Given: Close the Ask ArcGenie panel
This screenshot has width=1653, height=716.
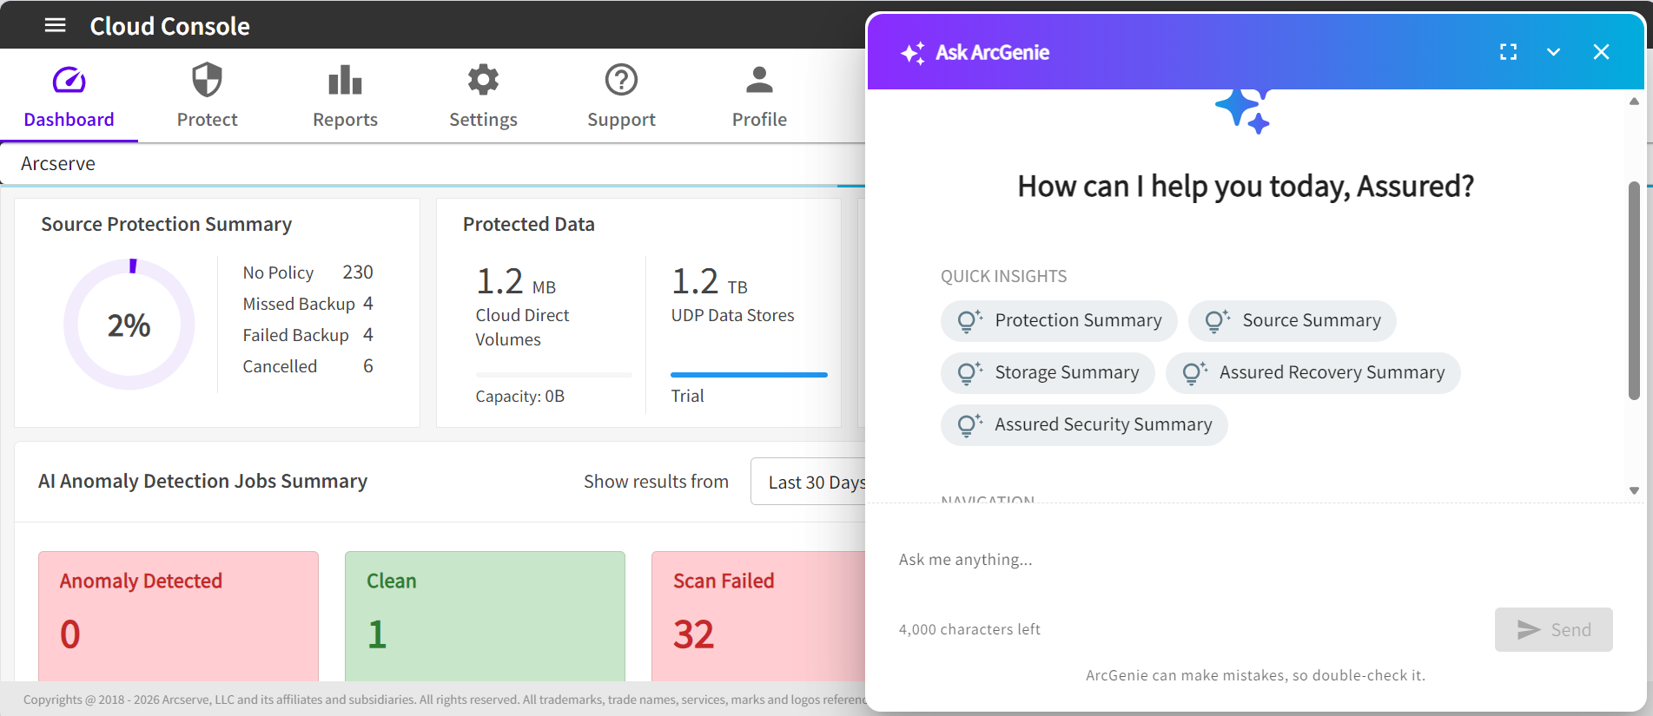Looking at the screenshot, I should 1601,52.
